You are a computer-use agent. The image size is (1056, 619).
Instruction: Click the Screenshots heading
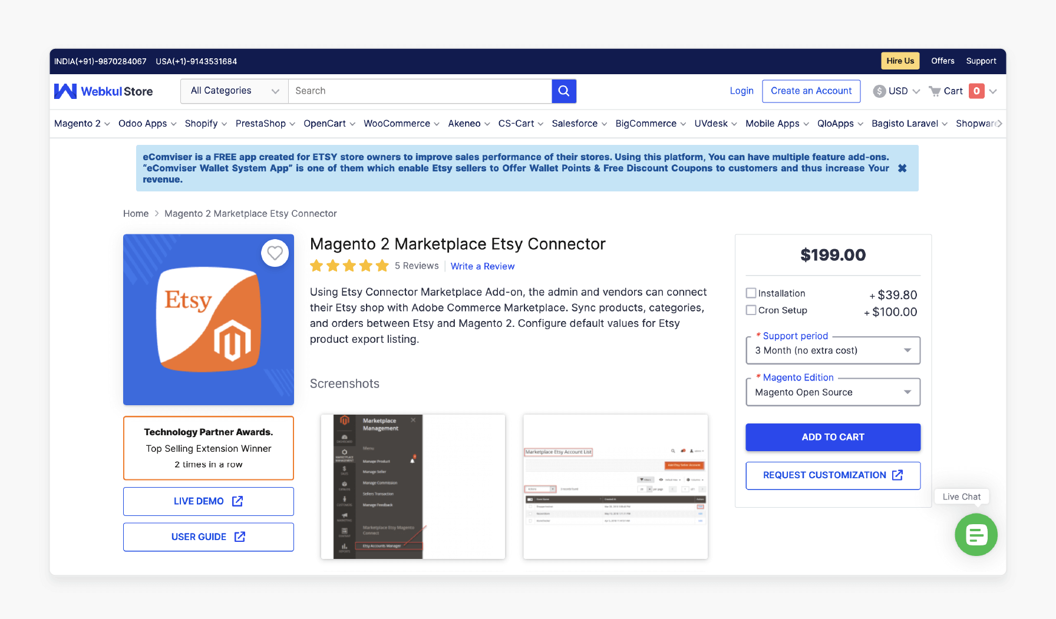[345, 383]
